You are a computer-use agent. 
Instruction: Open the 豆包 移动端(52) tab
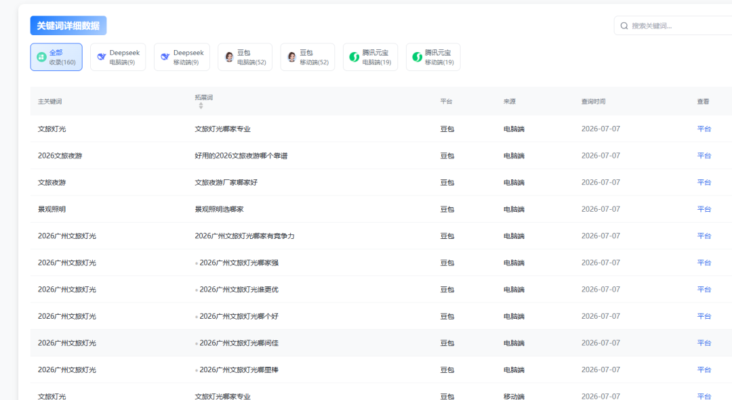(308, 57)
